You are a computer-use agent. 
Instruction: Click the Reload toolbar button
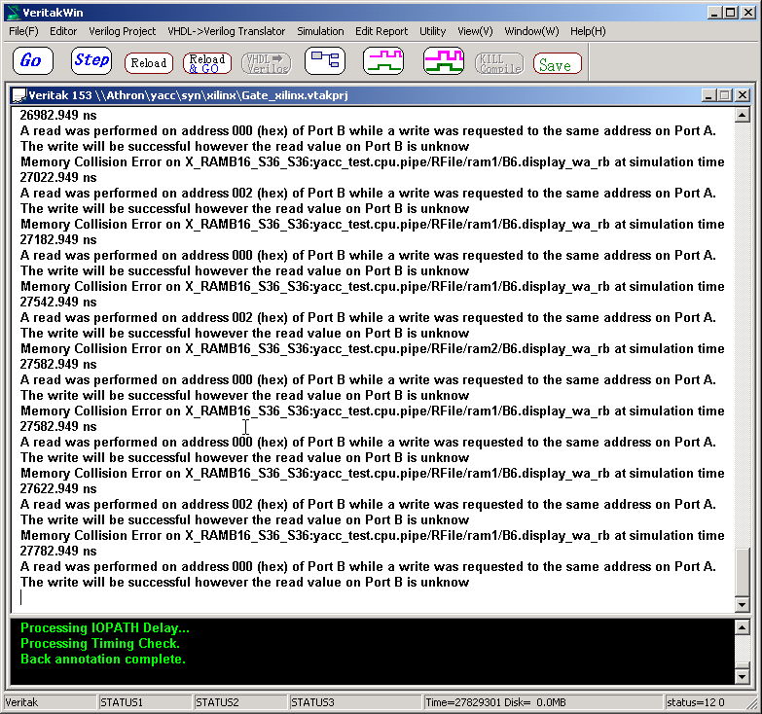click(x=149, y=63)
